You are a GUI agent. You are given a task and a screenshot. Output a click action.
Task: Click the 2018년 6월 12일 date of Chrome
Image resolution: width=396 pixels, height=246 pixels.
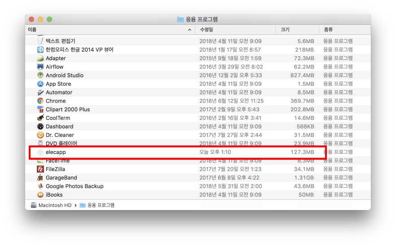click(x=231, y=101)
